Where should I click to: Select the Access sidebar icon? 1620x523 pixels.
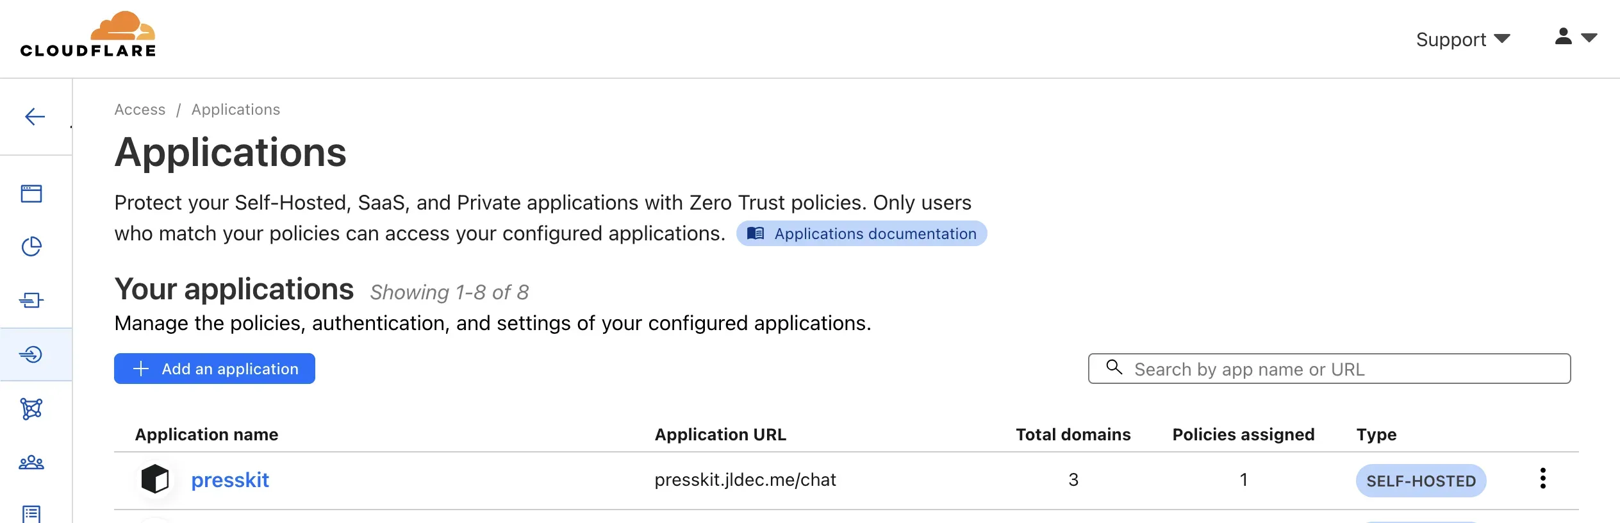tap(31, 354)
